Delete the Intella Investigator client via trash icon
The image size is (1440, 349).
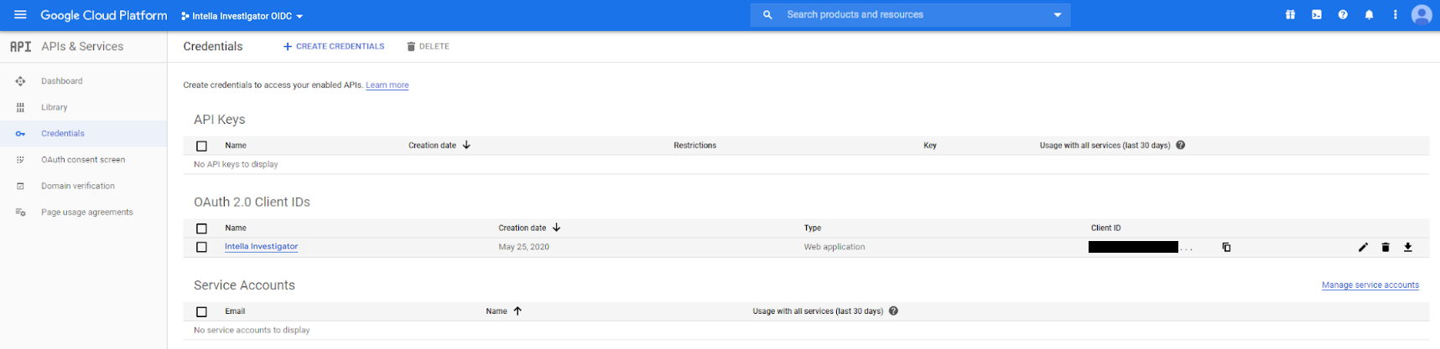(1385, 247)
